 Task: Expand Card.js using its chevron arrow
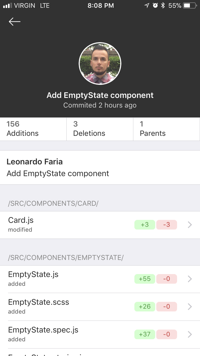click(190, 225)
